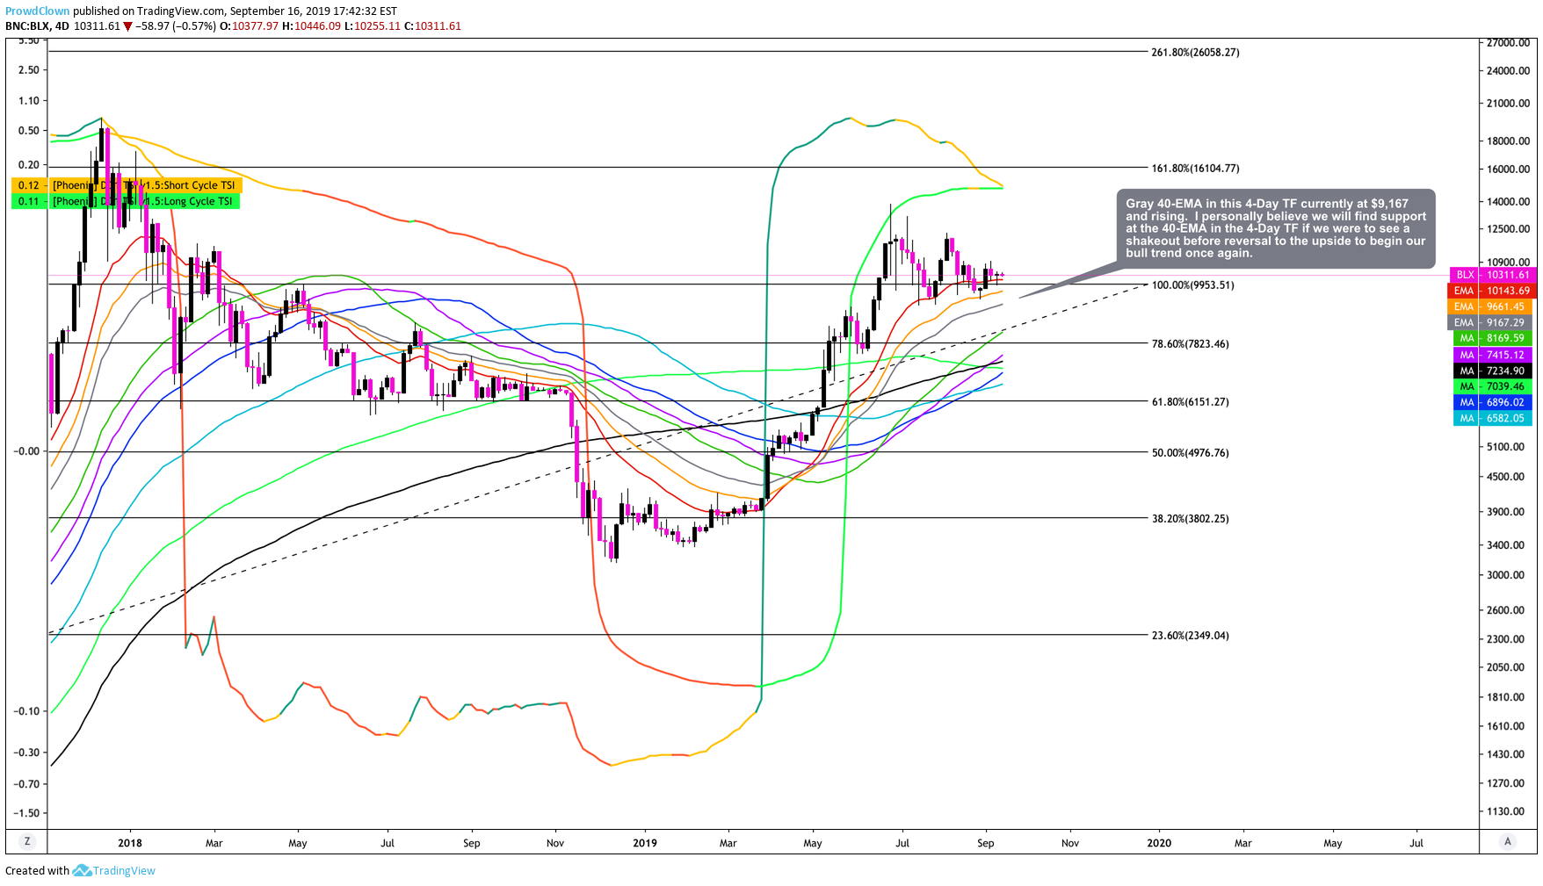Click the 1130.00 price scale value
Viewport: 1543px width, 886px height.
point(1505,811)
